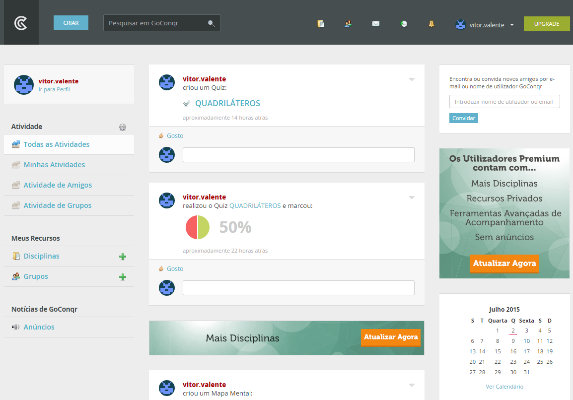Viewport: 573px width, 400px height.
Task: Click avatar on 'criou um Mapa Mental' post
Action: pyautogui.click(x=167, y=388)
